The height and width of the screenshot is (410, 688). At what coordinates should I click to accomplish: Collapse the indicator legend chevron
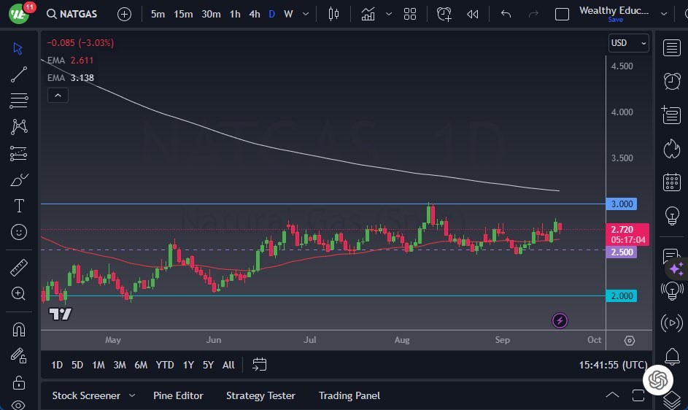[57, 95]
